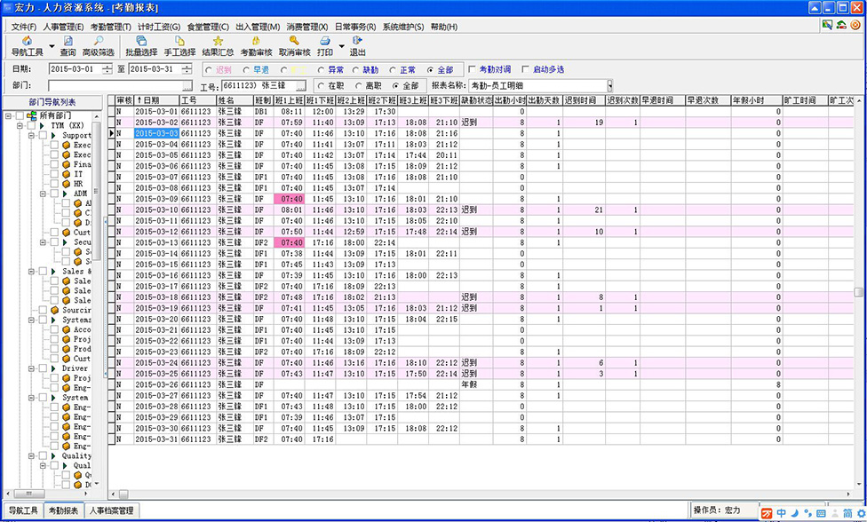The height and width of the screenshot is (522, 867).
Task: Open the 考勤管理 menu
Action: click(x=111, y=27)
